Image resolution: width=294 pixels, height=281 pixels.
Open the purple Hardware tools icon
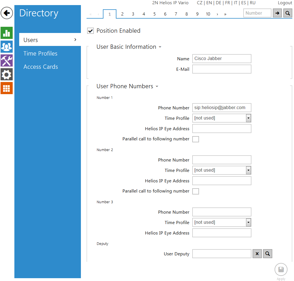click(6, 61)
